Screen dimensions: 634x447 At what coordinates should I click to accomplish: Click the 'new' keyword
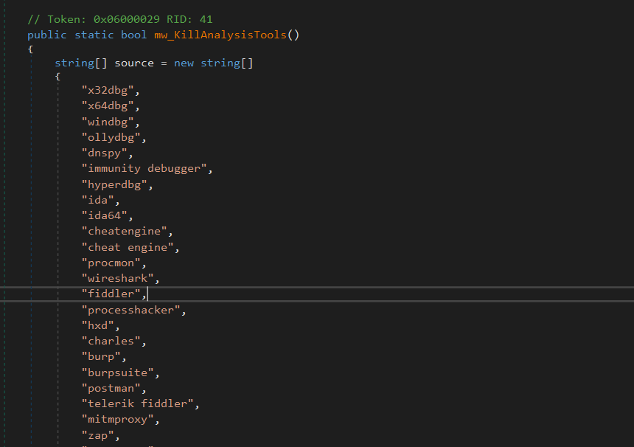pyautogui.click(x=184, y=63)
